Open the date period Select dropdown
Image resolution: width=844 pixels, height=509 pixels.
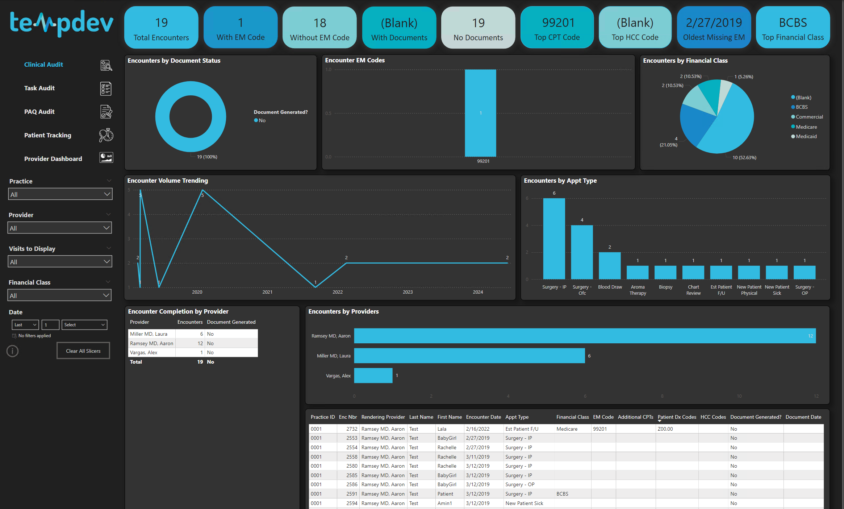coord(84,325)
